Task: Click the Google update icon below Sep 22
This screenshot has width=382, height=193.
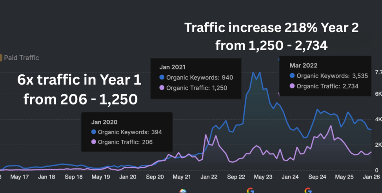Action: point(250,191)
